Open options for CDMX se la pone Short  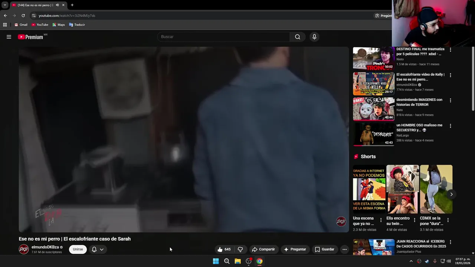click(x=448, y=220)
